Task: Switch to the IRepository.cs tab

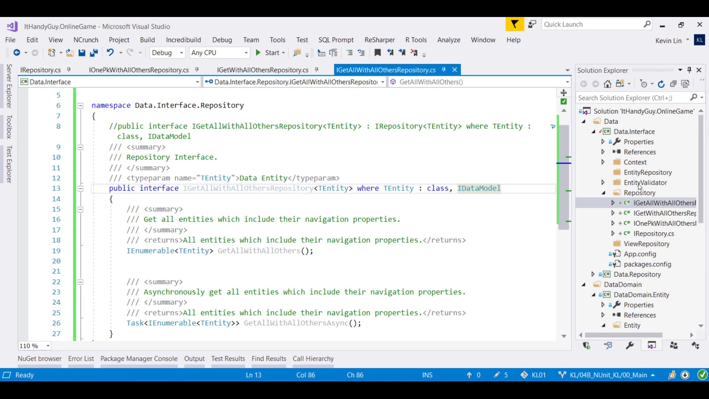Action: coord(40,70)
